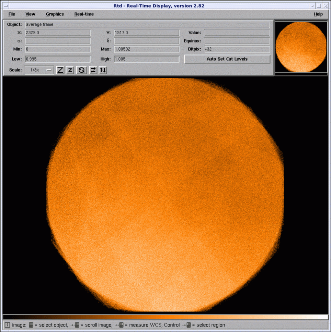331x332 pixels.
Task: Maximize the Rtd window
Action: 319,6
